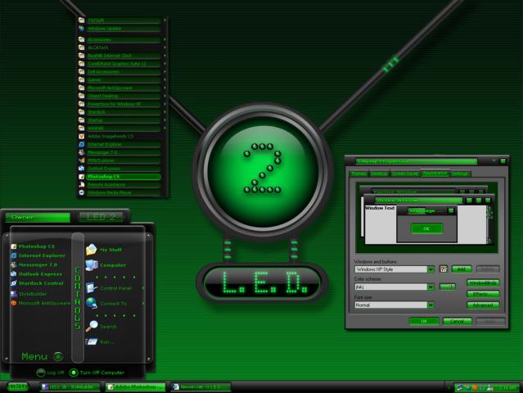The width and height of the screenshot is (523, 393).
Task: Open the Computer icon in the start menu
Action: tap(92, 265)
